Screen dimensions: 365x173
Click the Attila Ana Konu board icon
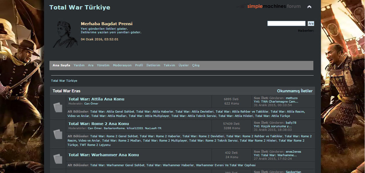coord(58,107)
